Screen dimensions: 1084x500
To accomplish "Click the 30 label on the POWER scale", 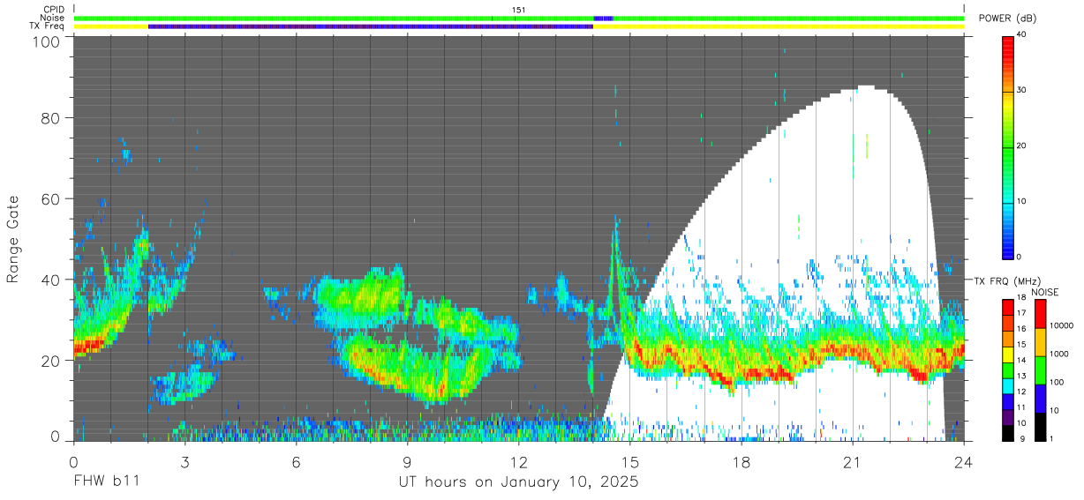I will click(1022, 91).
